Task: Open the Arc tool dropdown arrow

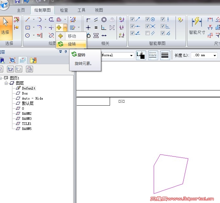Action: tap(45, 20)
